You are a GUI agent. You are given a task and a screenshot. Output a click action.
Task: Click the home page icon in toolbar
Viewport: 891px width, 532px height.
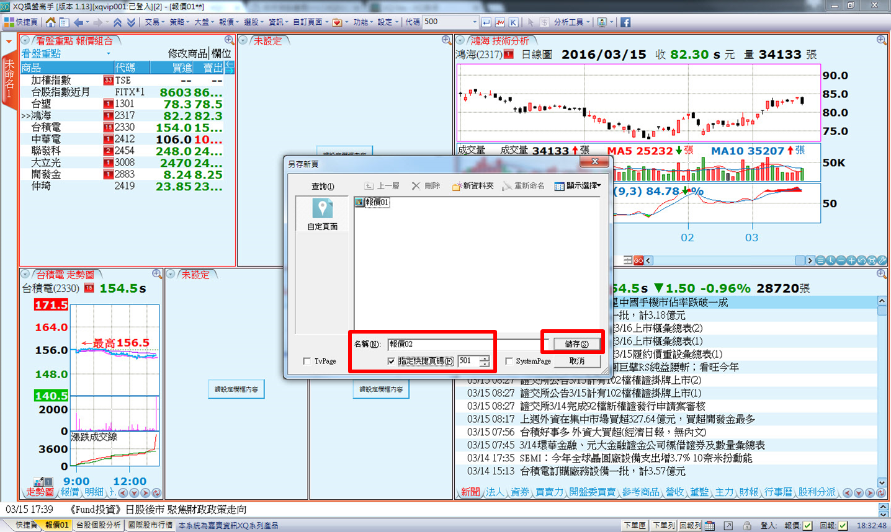tap(51, 22)
